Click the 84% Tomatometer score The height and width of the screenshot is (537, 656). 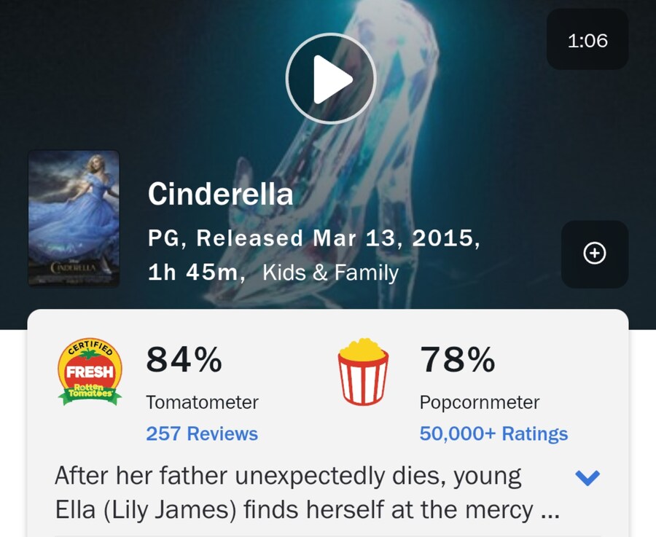click(184, 360)
